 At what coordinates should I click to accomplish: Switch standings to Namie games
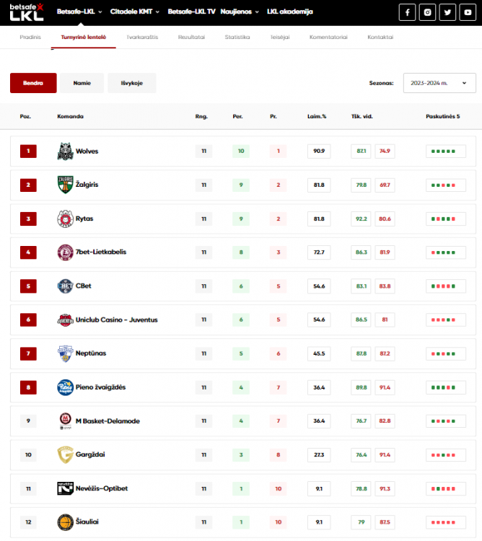click(82, 84)
